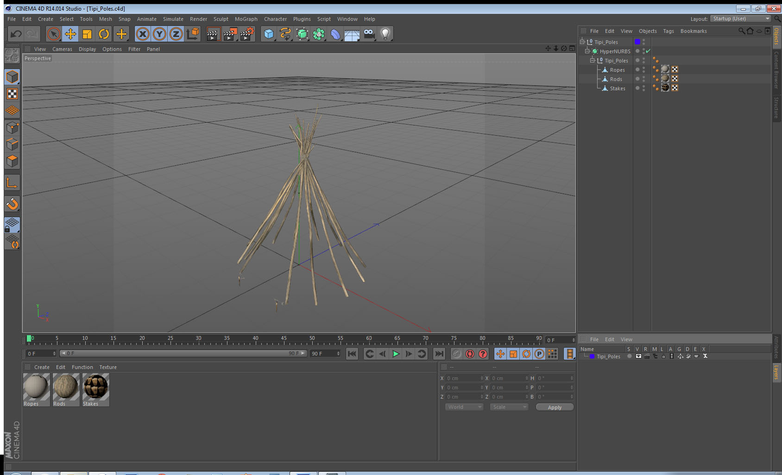
Task: Open the MoGraph menu
Action: click(x=246, y=19)
